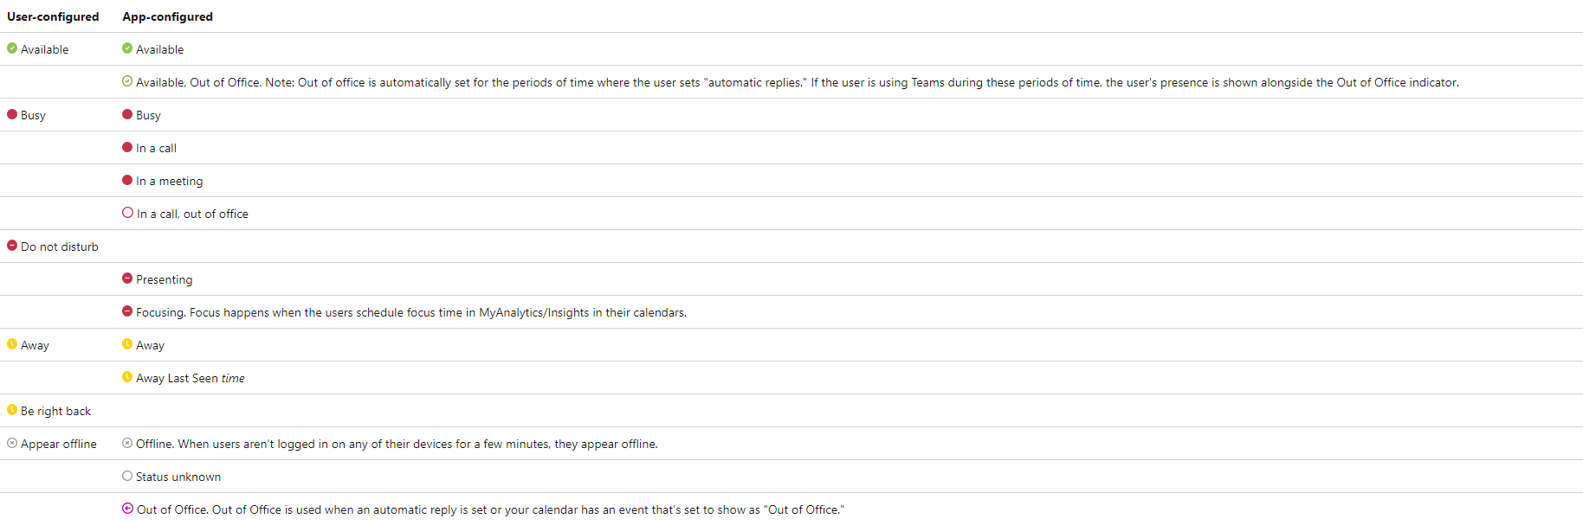Click the Away Last Seen clock icon

[x=127, y=377]
